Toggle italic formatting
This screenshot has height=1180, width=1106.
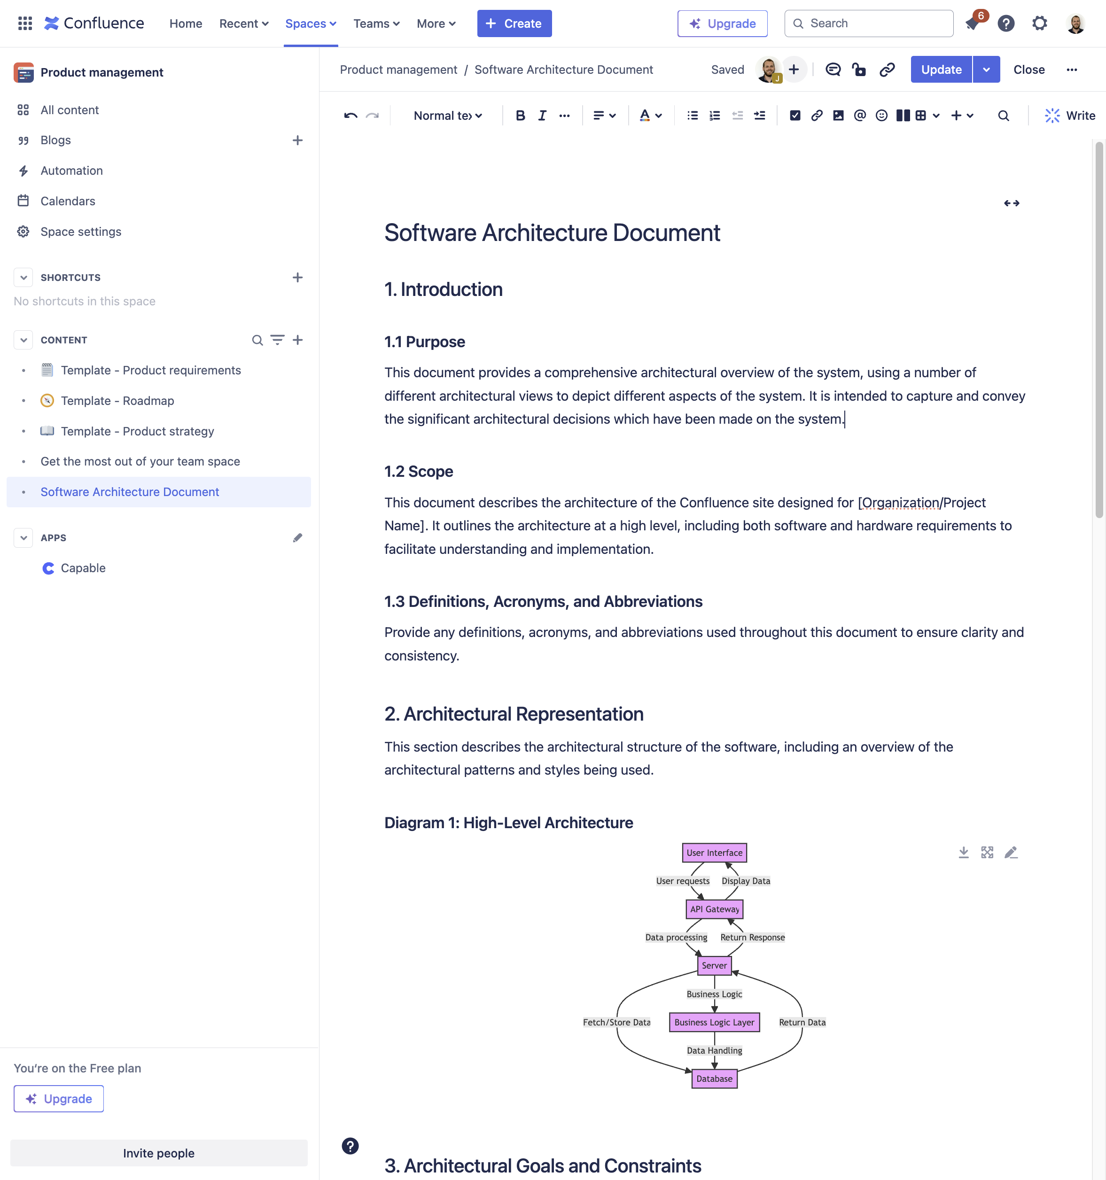[542, 116]
